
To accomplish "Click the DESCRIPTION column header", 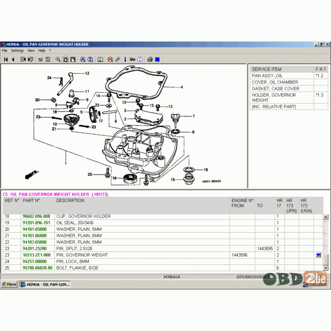I will click(x=70, y=201).
